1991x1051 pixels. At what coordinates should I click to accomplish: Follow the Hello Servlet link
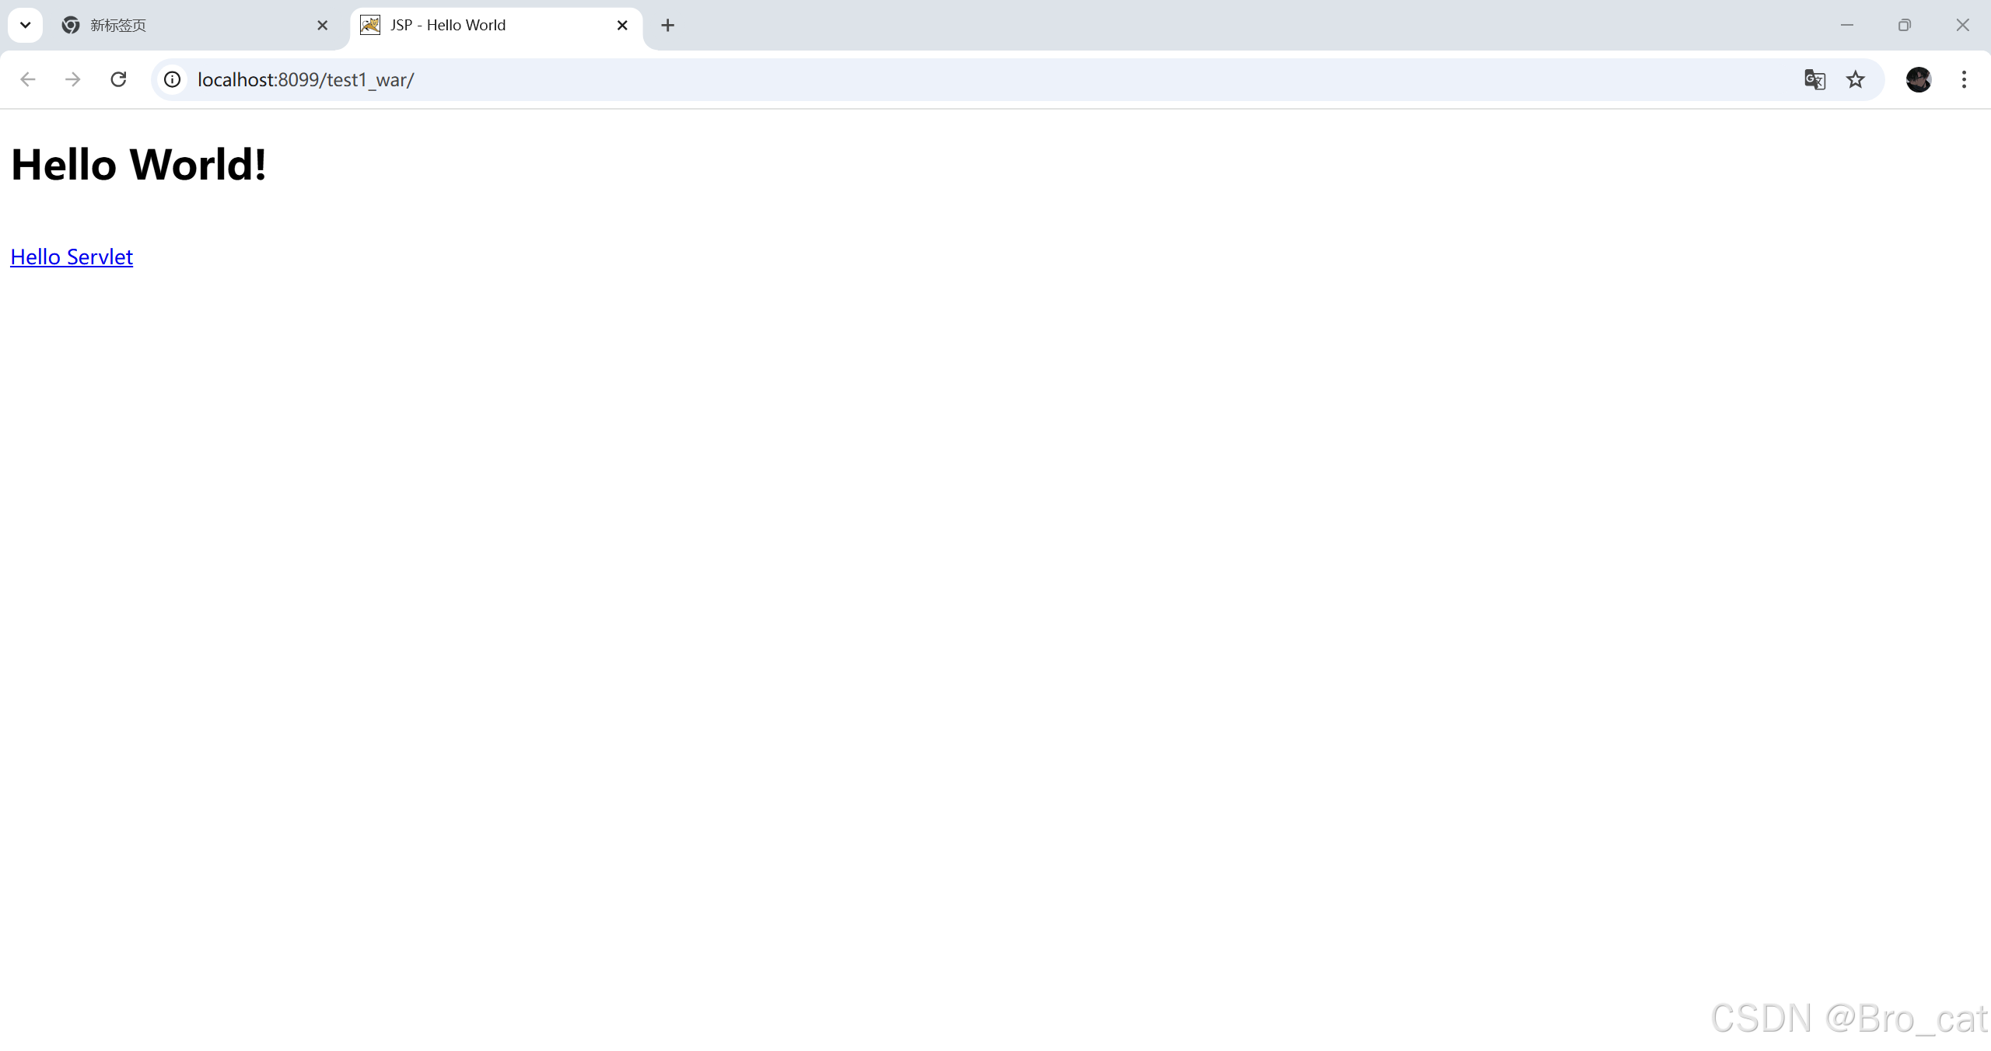(72, 257)
